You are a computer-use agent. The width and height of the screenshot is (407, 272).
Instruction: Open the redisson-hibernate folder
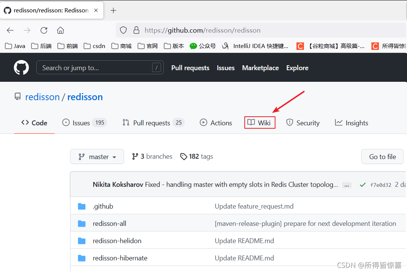click(x=120, y=258)
